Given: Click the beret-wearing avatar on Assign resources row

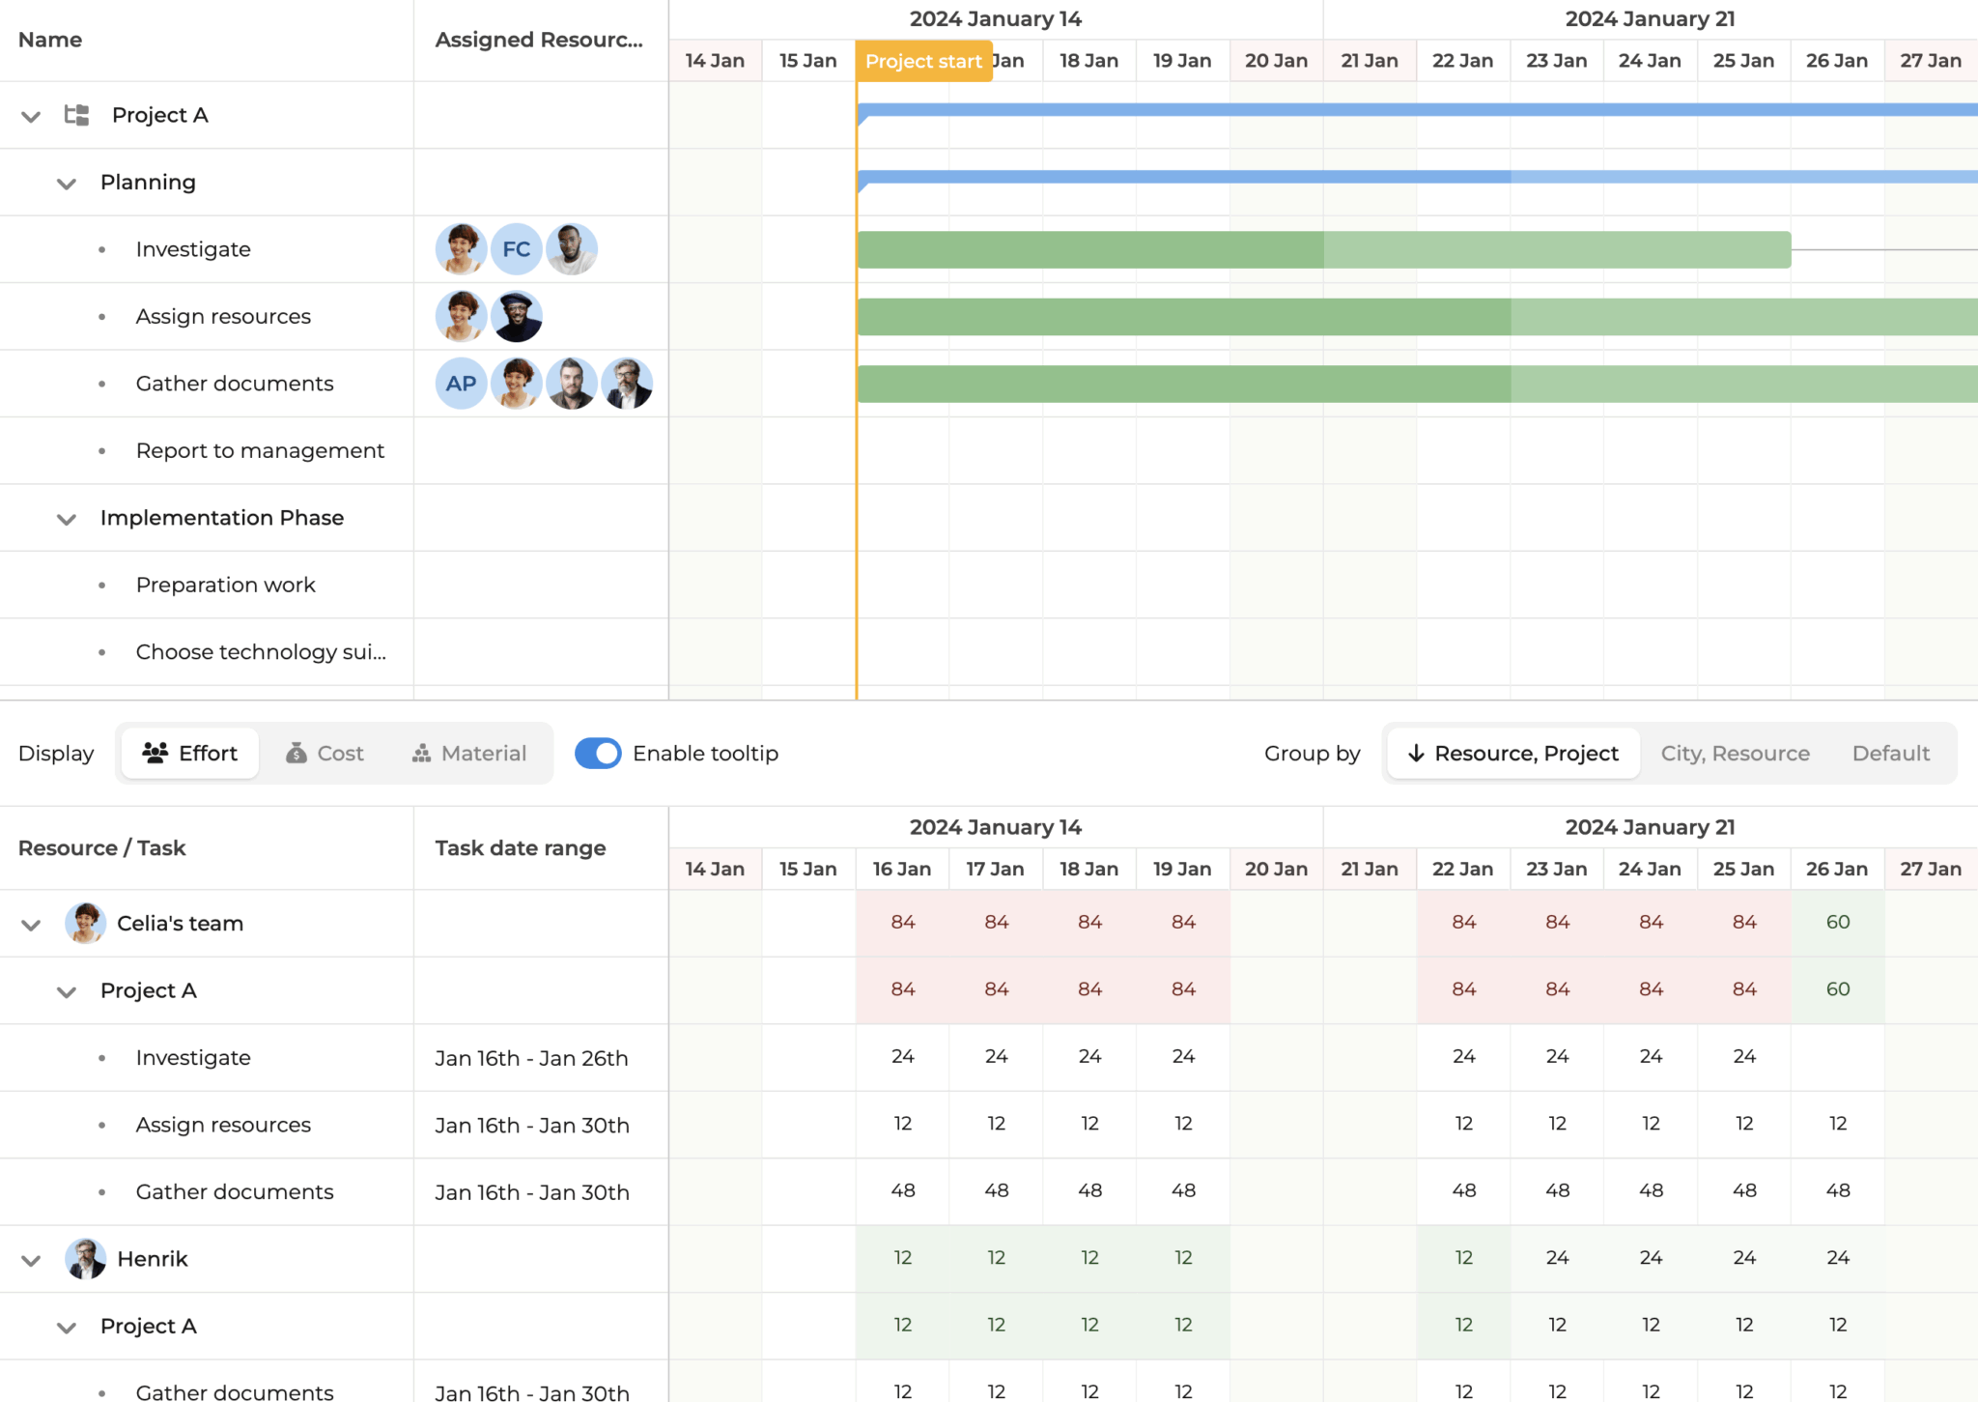Looking at the screenshot, I should click(x=516, y=317).
